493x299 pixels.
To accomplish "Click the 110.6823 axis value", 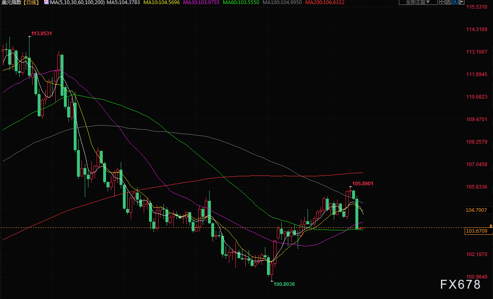I will point(477,97).
